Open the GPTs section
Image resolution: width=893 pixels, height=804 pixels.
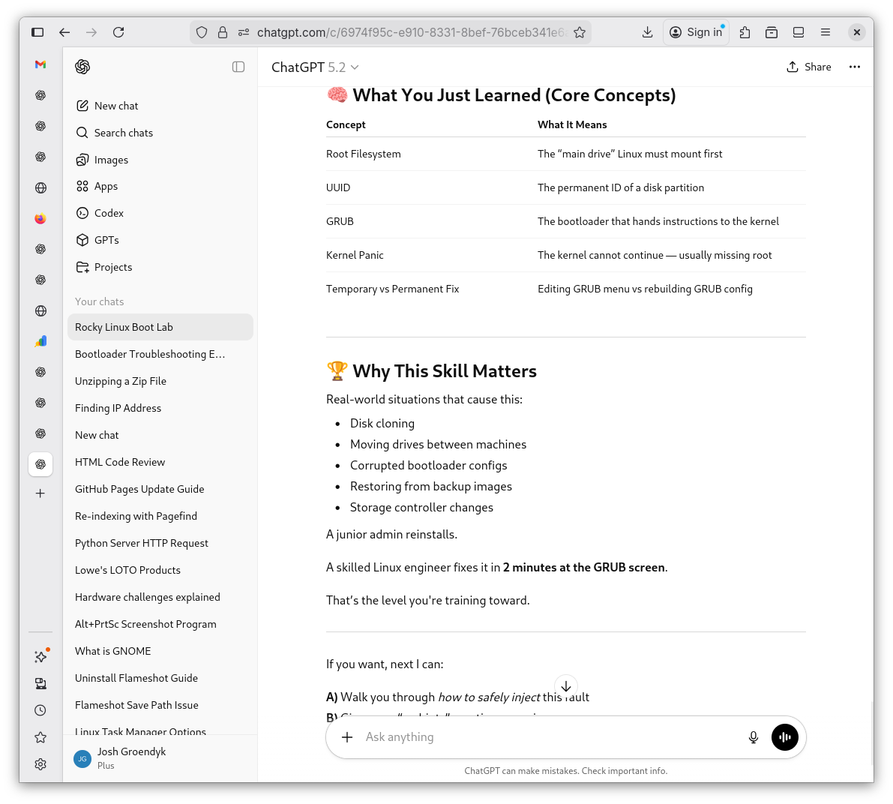pos(106,240)
